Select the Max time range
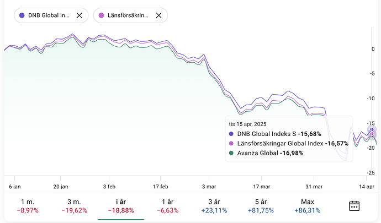 (308, 206)
